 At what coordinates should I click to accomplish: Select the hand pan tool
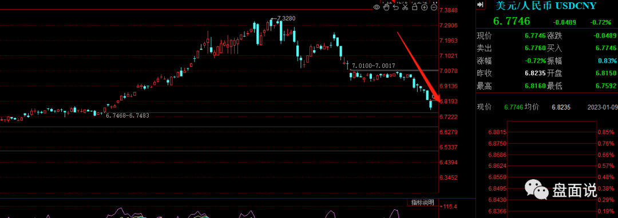(x=386, y=7)
